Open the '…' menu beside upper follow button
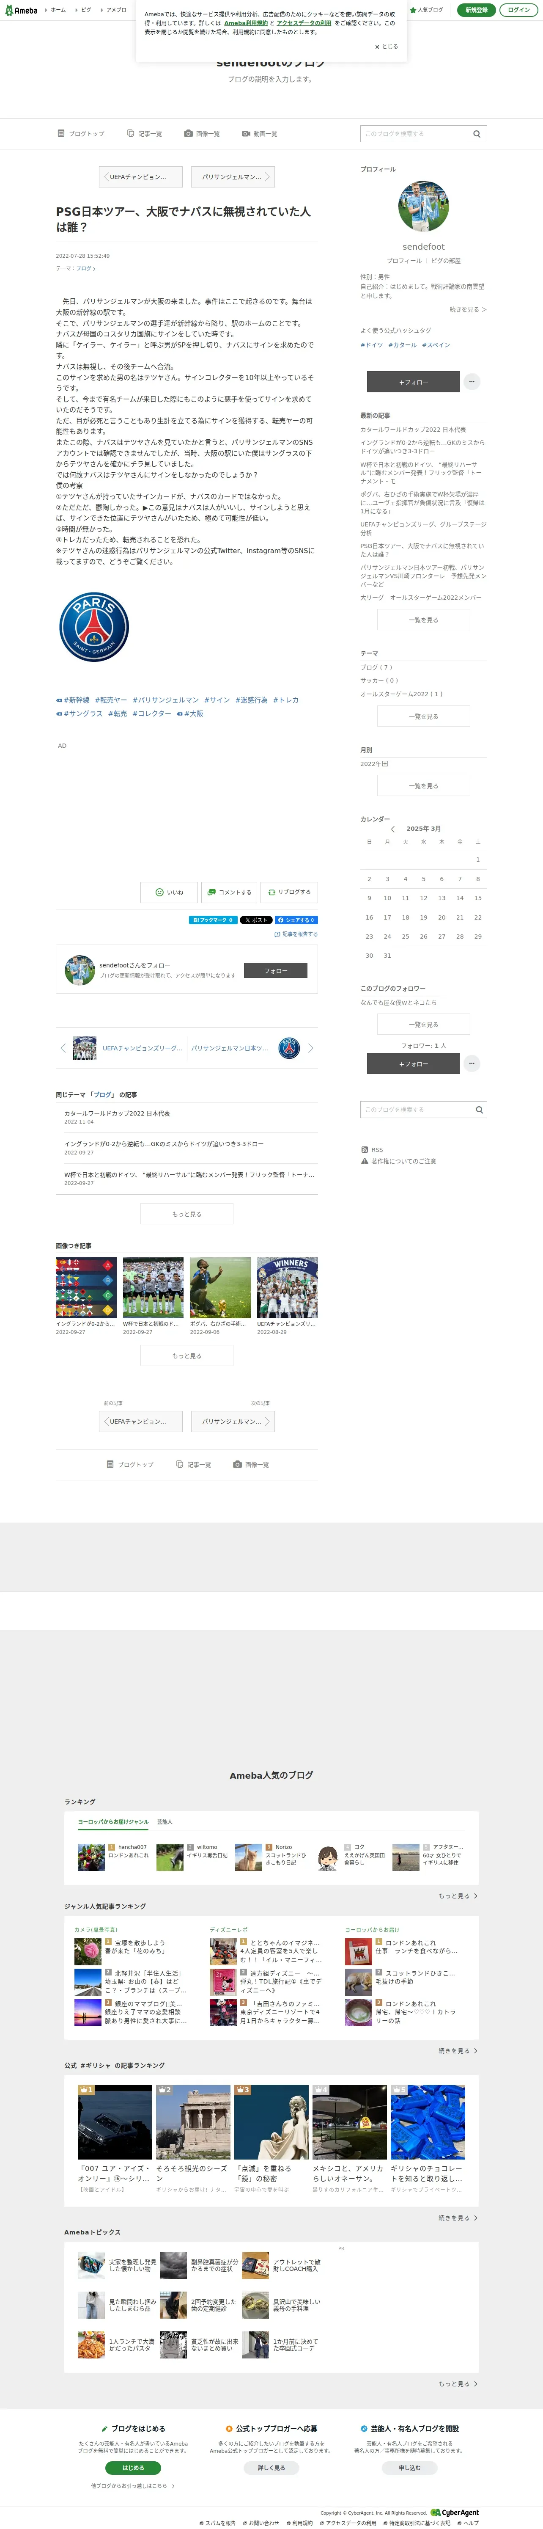The width and height of the screenshot is (543, 2529). [x=472, y=382]
